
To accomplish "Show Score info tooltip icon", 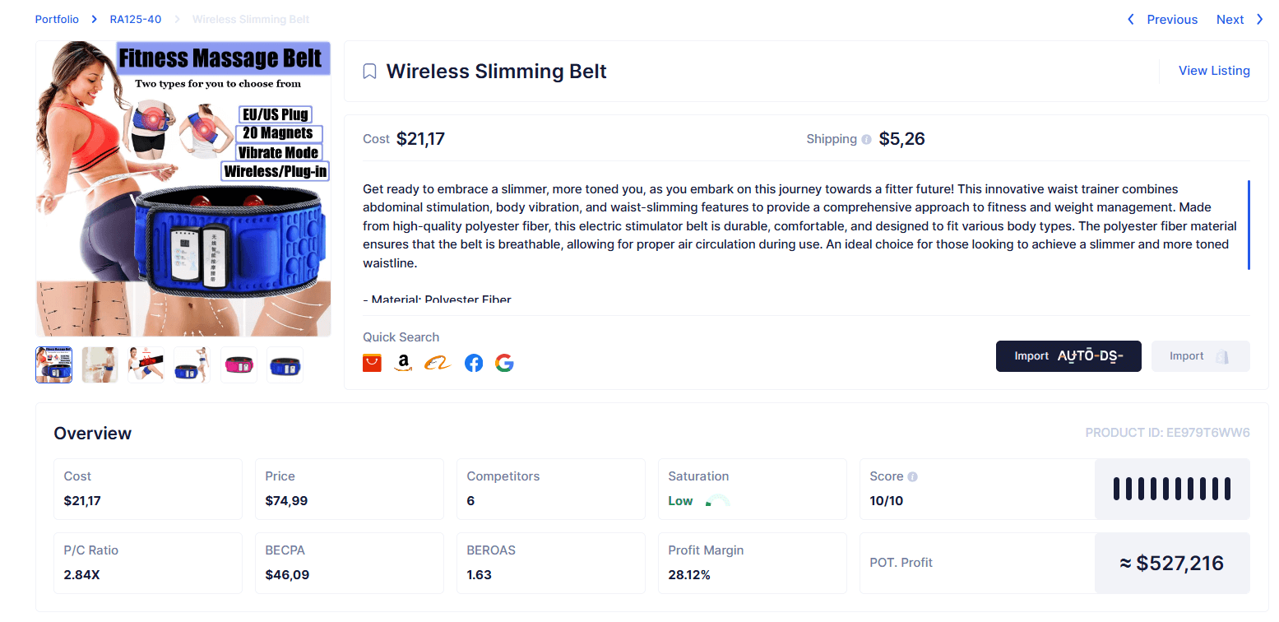I will coord(913,476).
